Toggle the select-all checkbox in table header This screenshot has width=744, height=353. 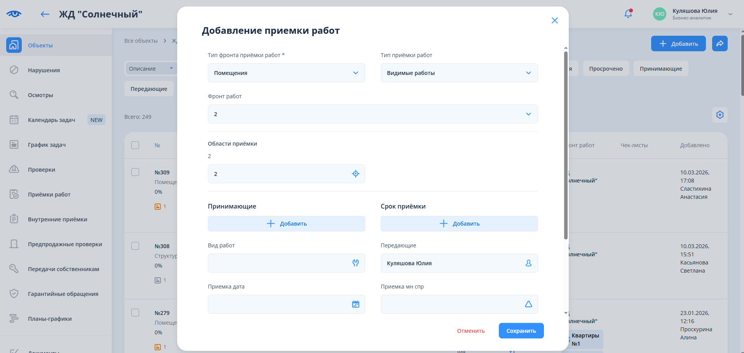tap(135, 145)
